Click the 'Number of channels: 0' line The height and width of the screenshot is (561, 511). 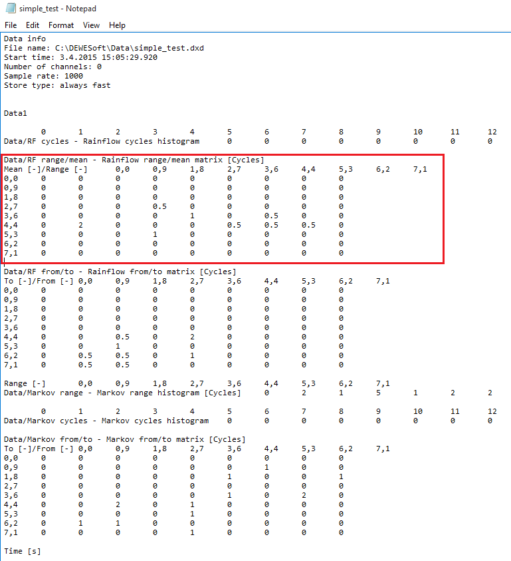click(53, 67)
